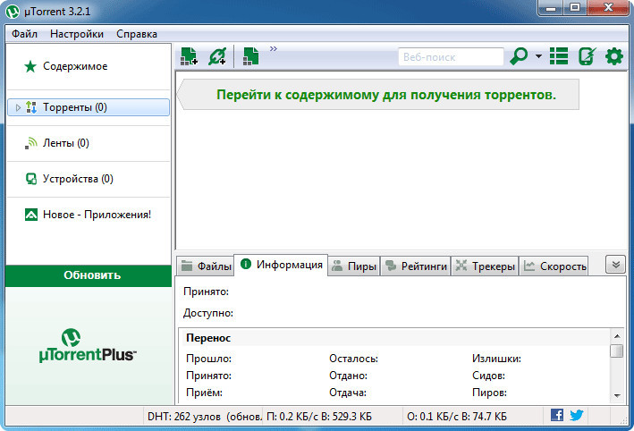
Task: Select Торренты (0) in the sidebar
Action: click(x=89, y=107)
